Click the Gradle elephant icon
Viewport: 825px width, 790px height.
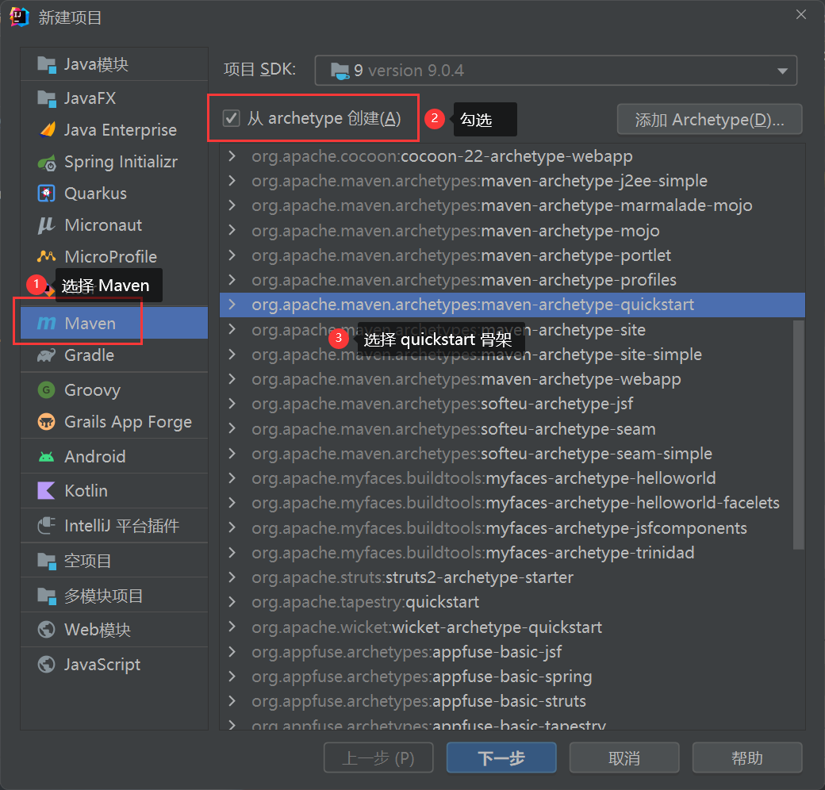pos(46,355)
